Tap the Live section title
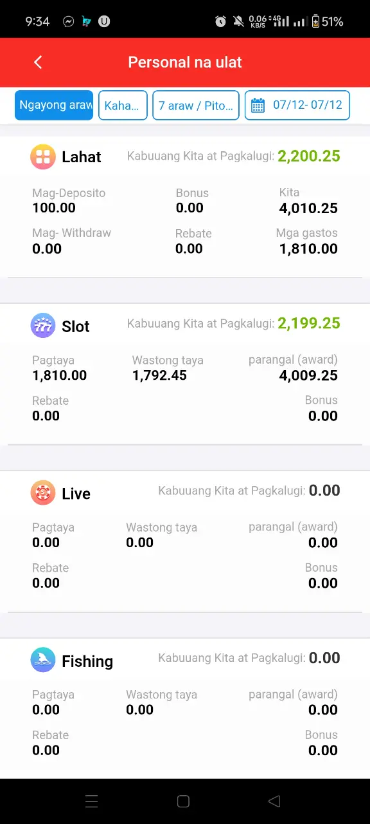The image size is (370, 824). (76, 494)
